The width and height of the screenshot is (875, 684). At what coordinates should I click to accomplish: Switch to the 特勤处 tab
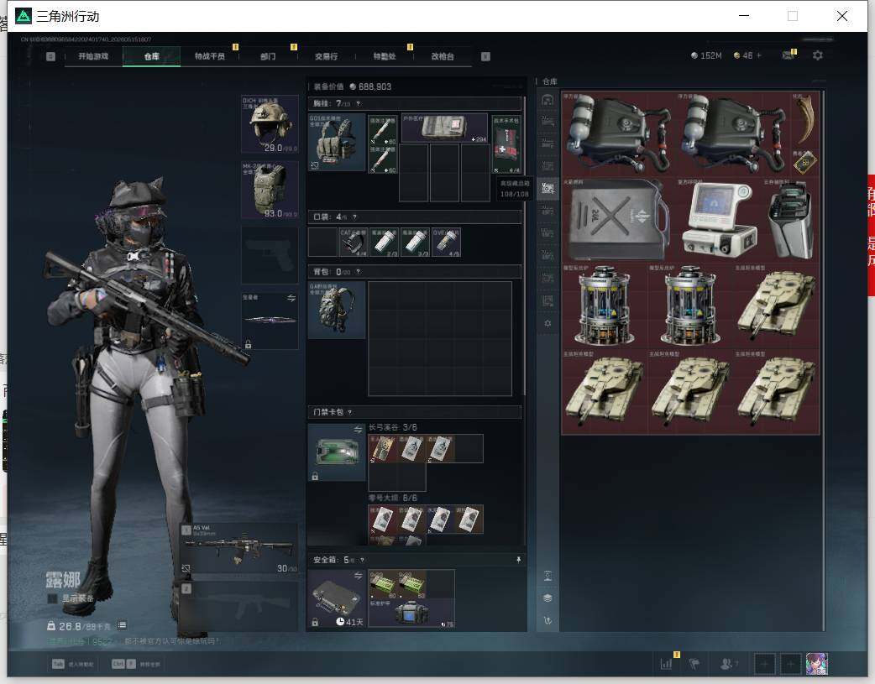pyautogui.click(x=385, y=56)
